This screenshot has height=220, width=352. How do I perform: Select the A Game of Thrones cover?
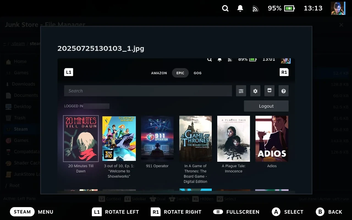[196, 139]
